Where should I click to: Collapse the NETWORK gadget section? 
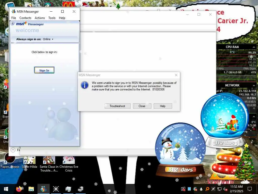(x=253, y=85)
